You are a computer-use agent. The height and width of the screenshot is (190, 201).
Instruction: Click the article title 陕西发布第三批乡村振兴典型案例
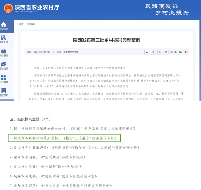tap(106, 40)
